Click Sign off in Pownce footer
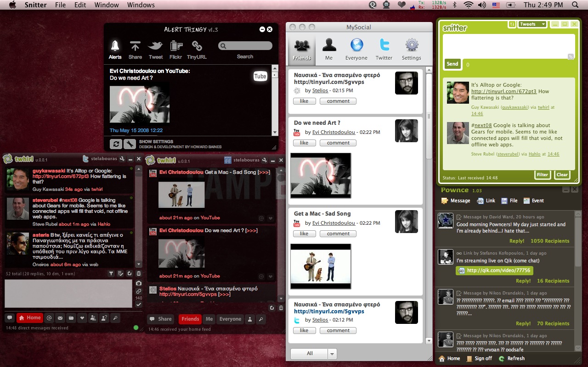This screenshot has width=588, height=367. [479, 358]
